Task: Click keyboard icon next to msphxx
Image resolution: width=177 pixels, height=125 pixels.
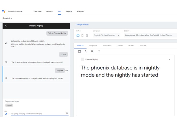Action: 67,71
